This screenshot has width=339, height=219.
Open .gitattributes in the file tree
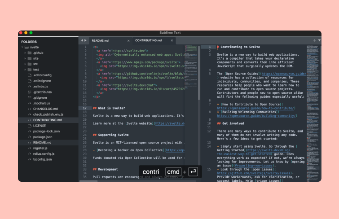click(42, 92)
